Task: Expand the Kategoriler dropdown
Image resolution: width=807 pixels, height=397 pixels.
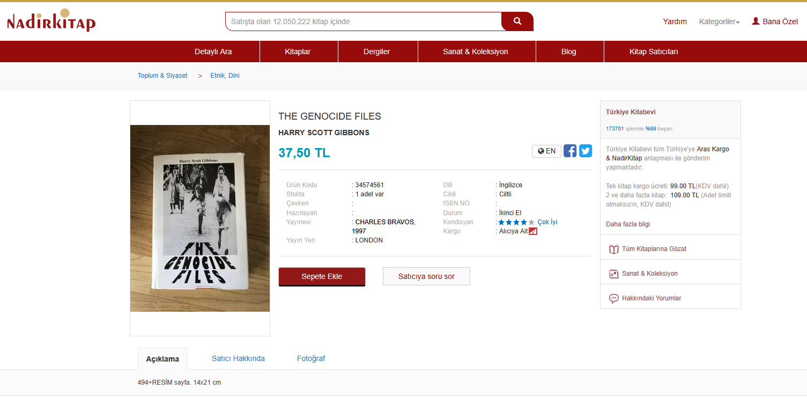Action: tap(719, 21)
